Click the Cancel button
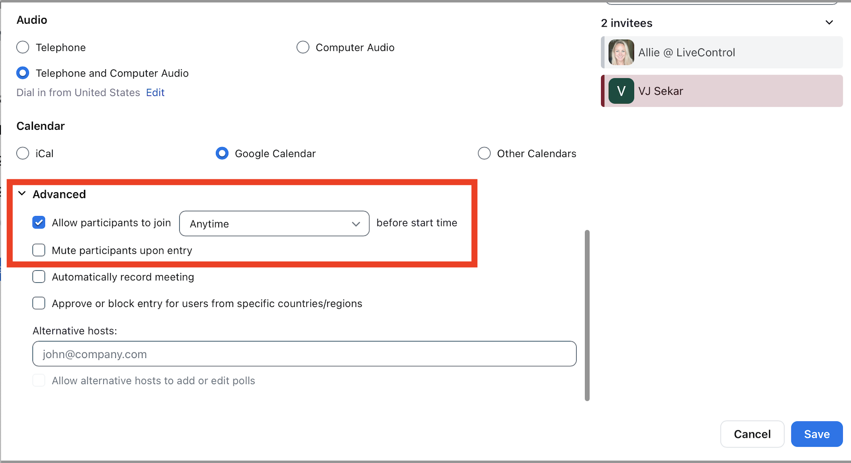Image resolution: width=851 pixels, height=463 pixels. coord(752,434)
